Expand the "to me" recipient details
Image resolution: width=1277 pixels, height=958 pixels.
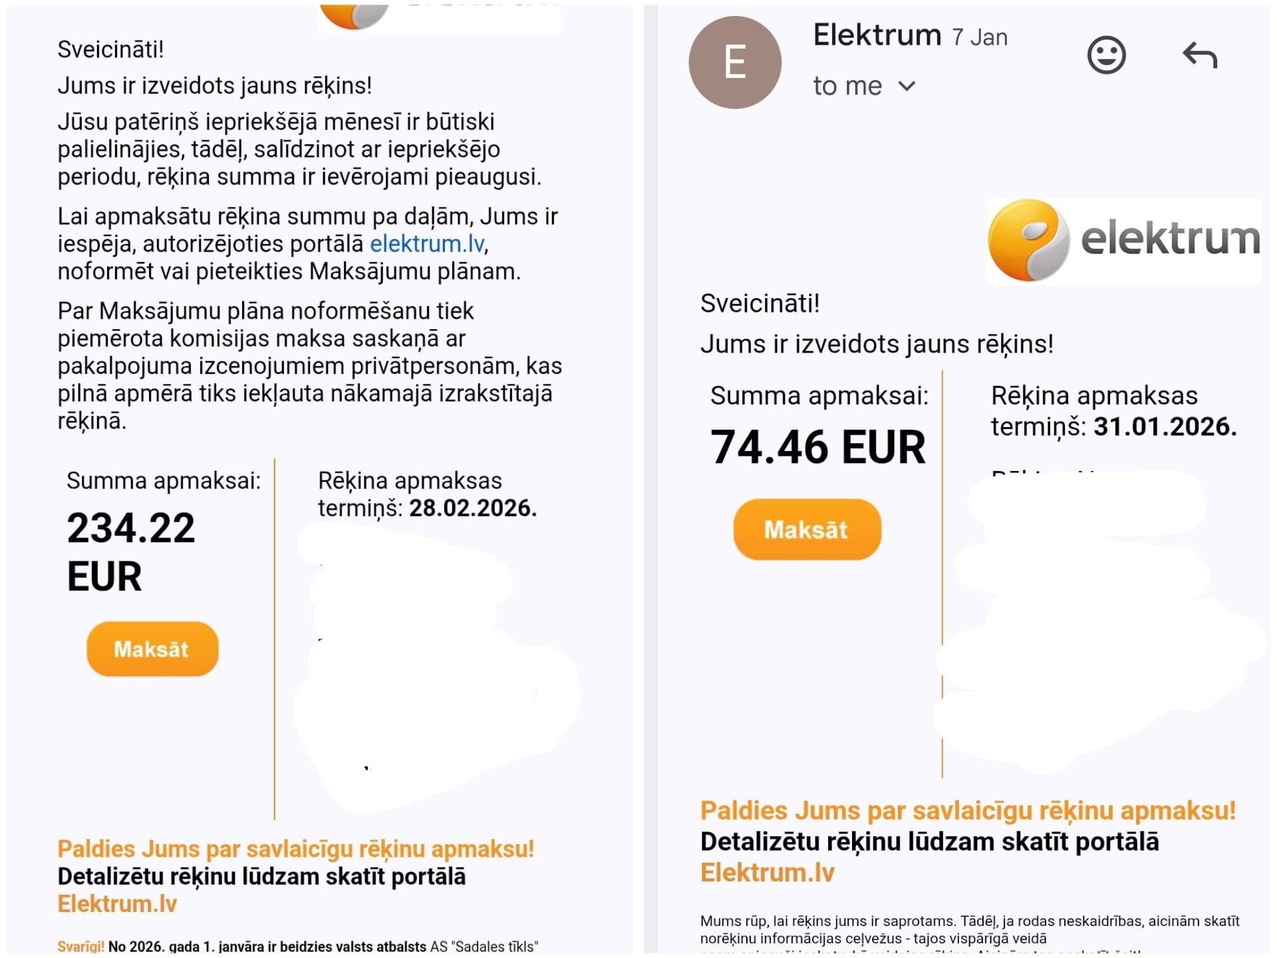click(907, 86)
